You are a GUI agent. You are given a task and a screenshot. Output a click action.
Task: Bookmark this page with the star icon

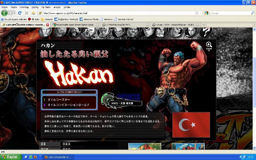197,13
